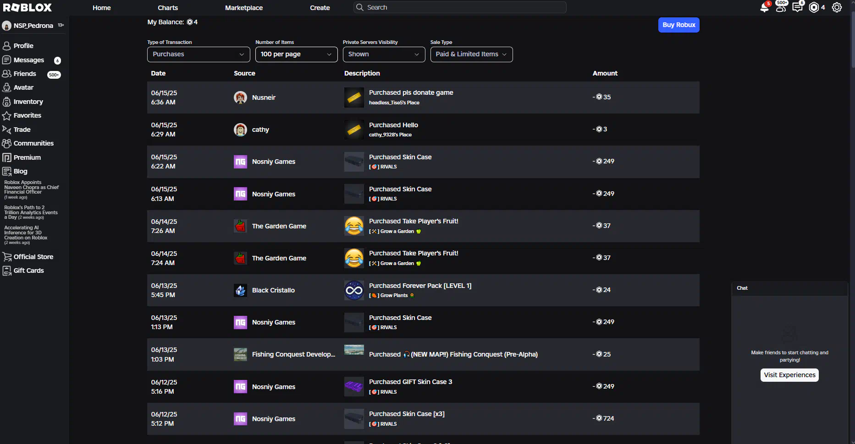Click the search magnifier icon
The width and height of the screenshot is (855, 444).
pyautogui.click(x=360, y=7)
